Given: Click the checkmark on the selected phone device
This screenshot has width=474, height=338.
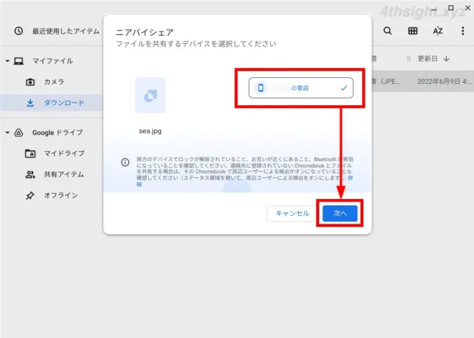Looking at the screenshot, I should [344, 88].
